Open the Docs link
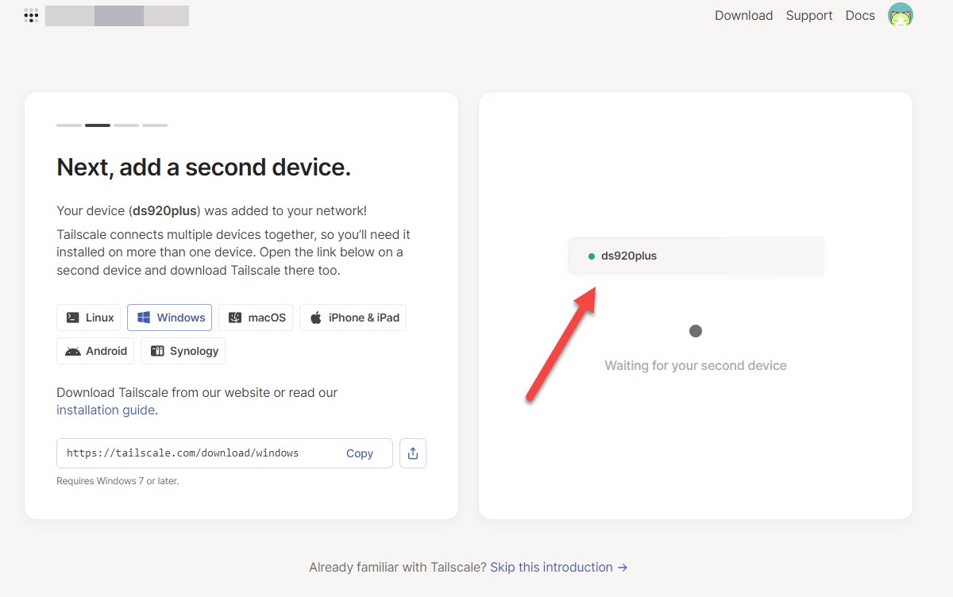The height and width of the screenshot is (597, 953). tap(860, 15)
